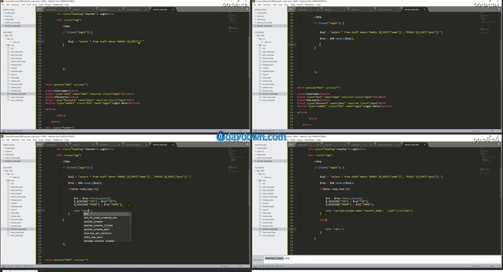Close the teacher_login.php tab, 00:04:04 window
The height and width of the screenshot is (272, 503).
(x=424, y=9)
